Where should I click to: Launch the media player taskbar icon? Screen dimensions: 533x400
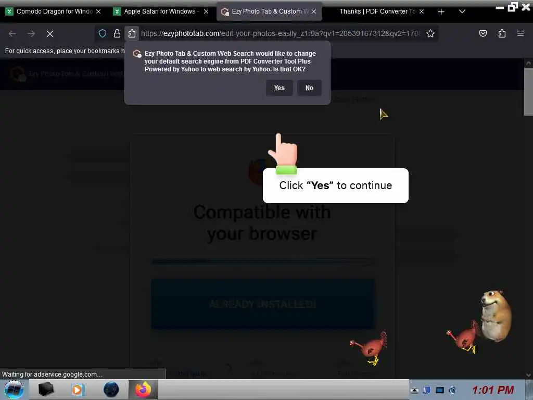[77, 390]
